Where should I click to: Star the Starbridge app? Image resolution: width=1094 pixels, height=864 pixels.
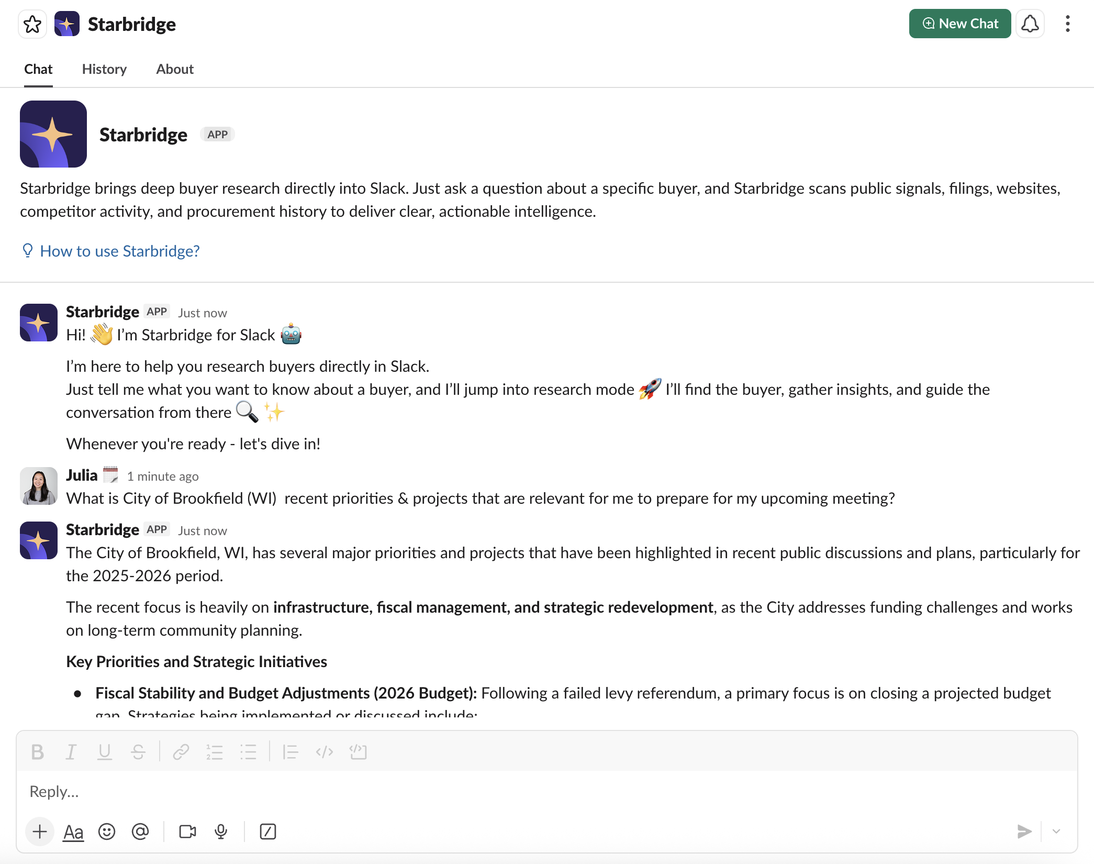[x=32, y=24]
